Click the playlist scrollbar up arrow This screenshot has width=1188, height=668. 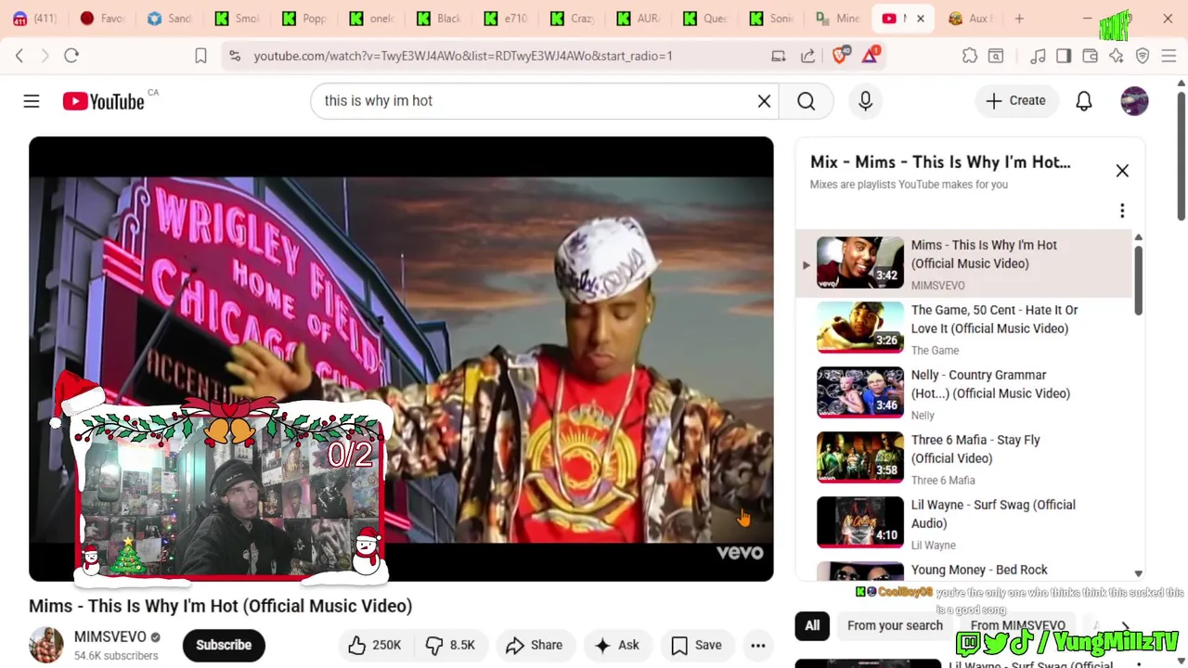(1139, 238)
